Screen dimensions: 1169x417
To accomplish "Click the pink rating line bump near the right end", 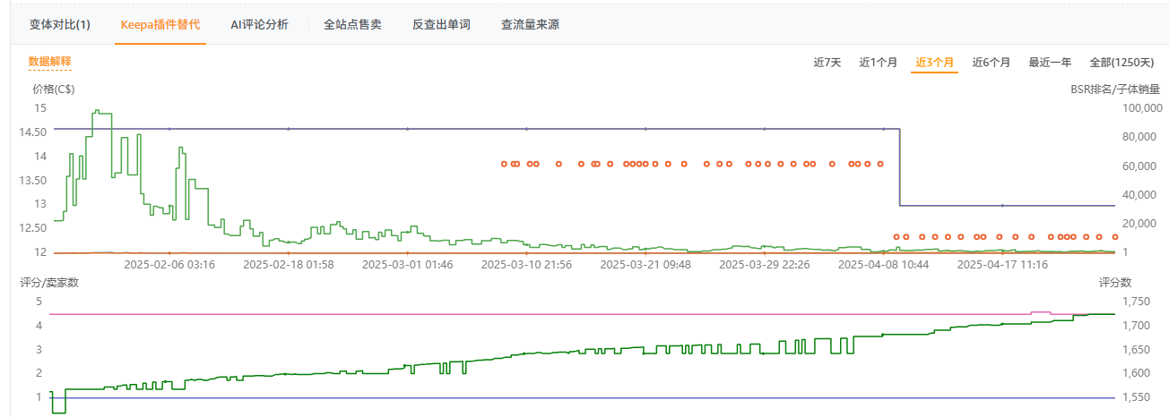I will tap(1040, 312).
